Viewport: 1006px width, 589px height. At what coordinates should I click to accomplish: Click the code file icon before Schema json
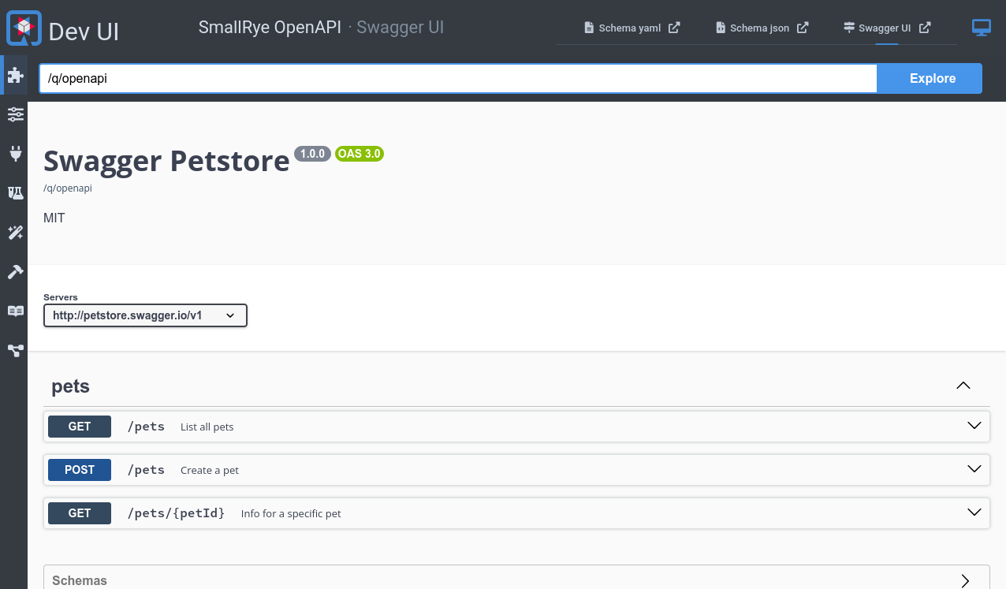tap(721, 28)
